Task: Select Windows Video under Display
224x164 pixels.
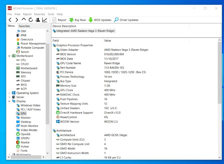Action: pyautogui.click(x=28, y=105)
